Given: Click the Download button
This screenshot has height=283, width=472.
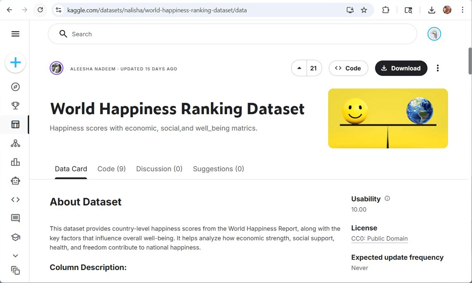Looking at the screenshot, I should click(401, 68).
